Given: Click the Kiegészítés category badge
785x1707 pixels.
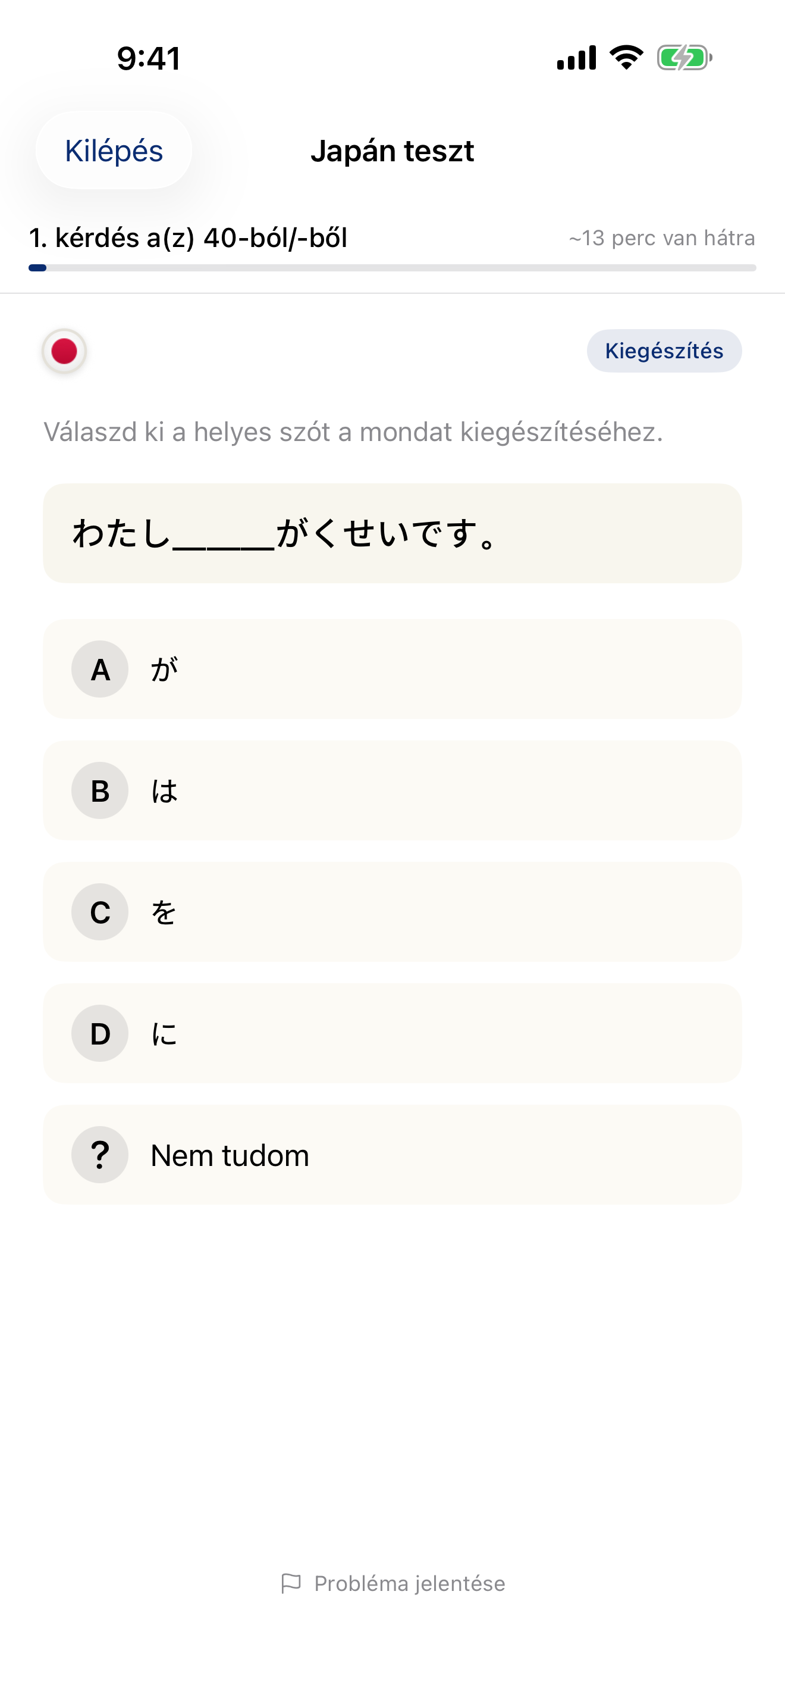Looking at the screenshot, I should coord(664,351).
